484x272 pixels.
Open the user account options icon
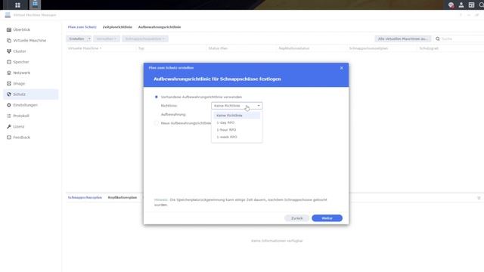[461, 5]
